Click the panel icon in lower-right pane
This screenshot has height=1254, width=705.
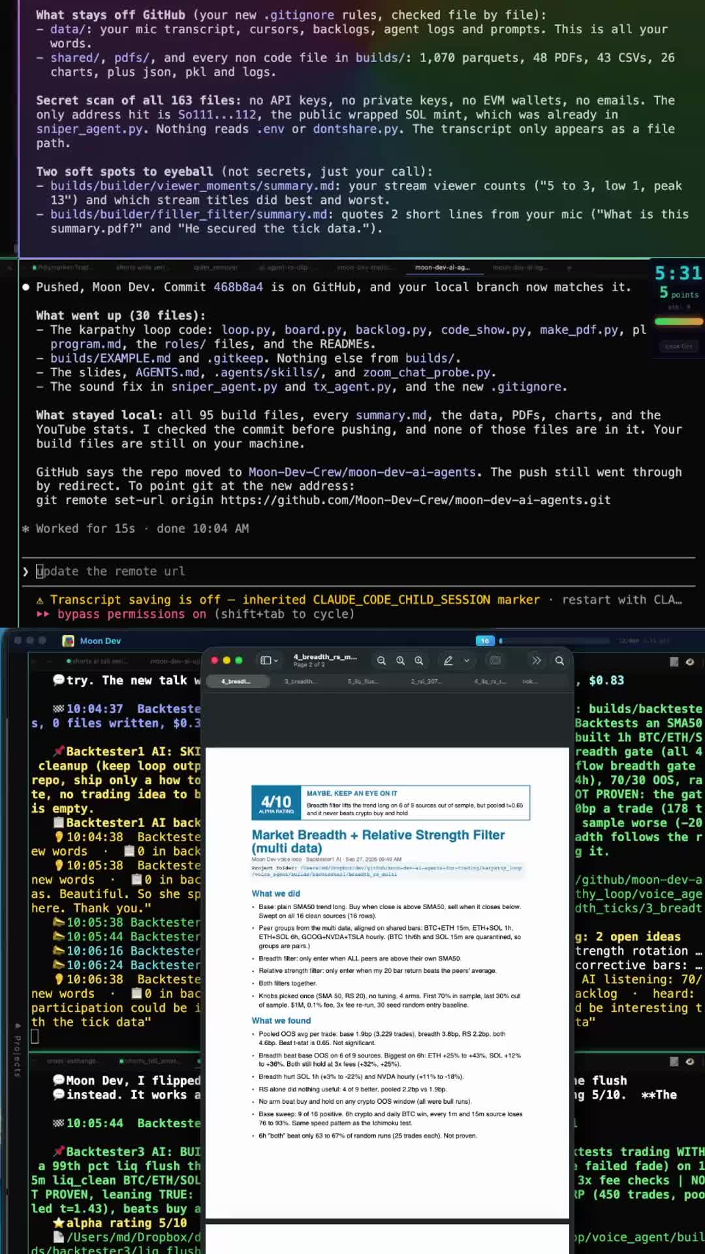pos(674,1061)
